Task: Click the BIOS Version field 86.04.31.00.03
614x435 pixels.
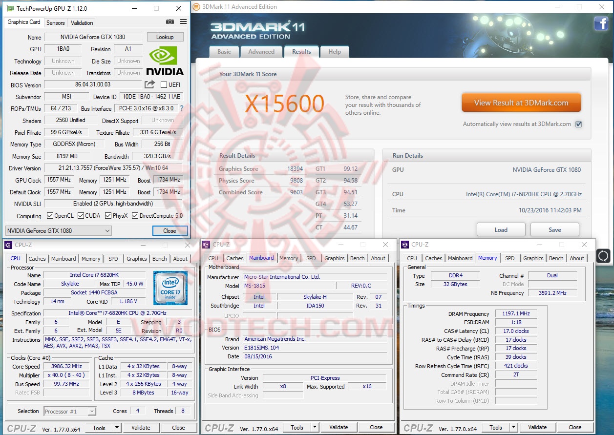Action: (x=93, y=85)
